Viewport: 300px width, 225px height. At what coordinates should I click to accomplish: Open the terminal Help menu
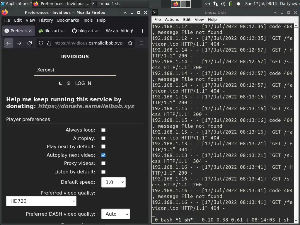click(212, 20)
